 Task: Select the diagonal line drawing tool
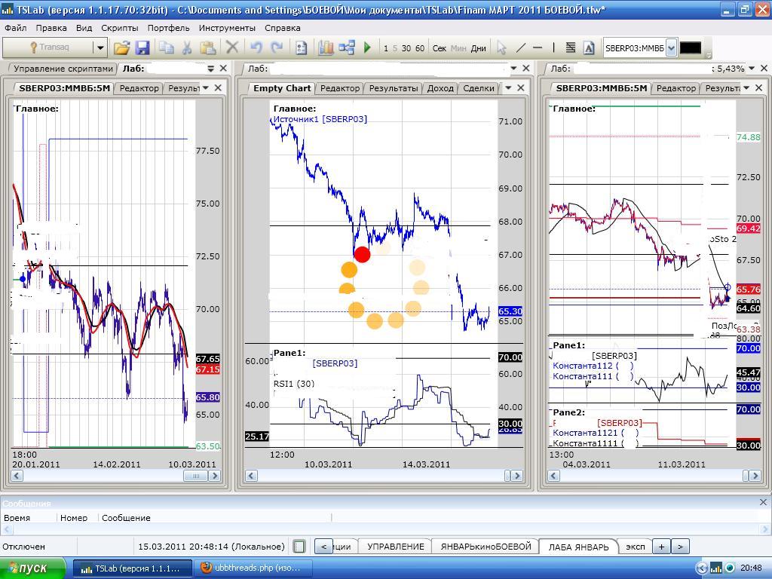[520, 47]
